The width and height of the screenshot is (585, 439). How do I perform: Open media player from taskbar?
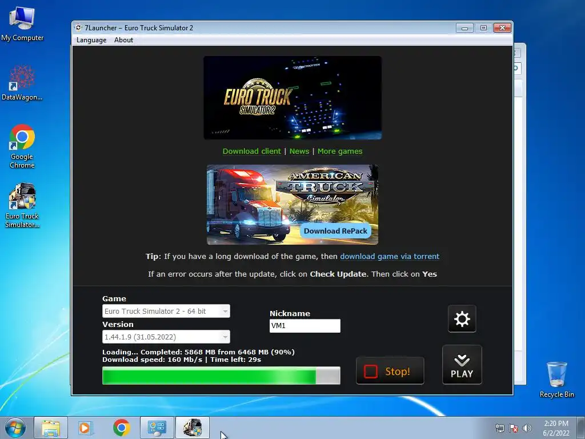pos(85,428)
